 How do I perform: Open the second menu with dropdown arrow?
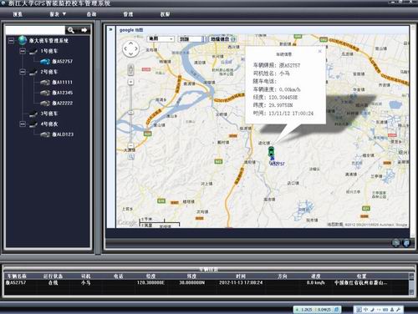coord(58,14)
